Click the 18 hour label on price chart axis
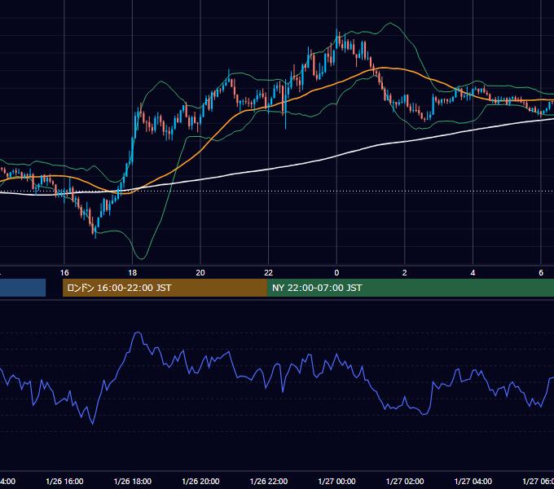 click(x=133, y=273)
